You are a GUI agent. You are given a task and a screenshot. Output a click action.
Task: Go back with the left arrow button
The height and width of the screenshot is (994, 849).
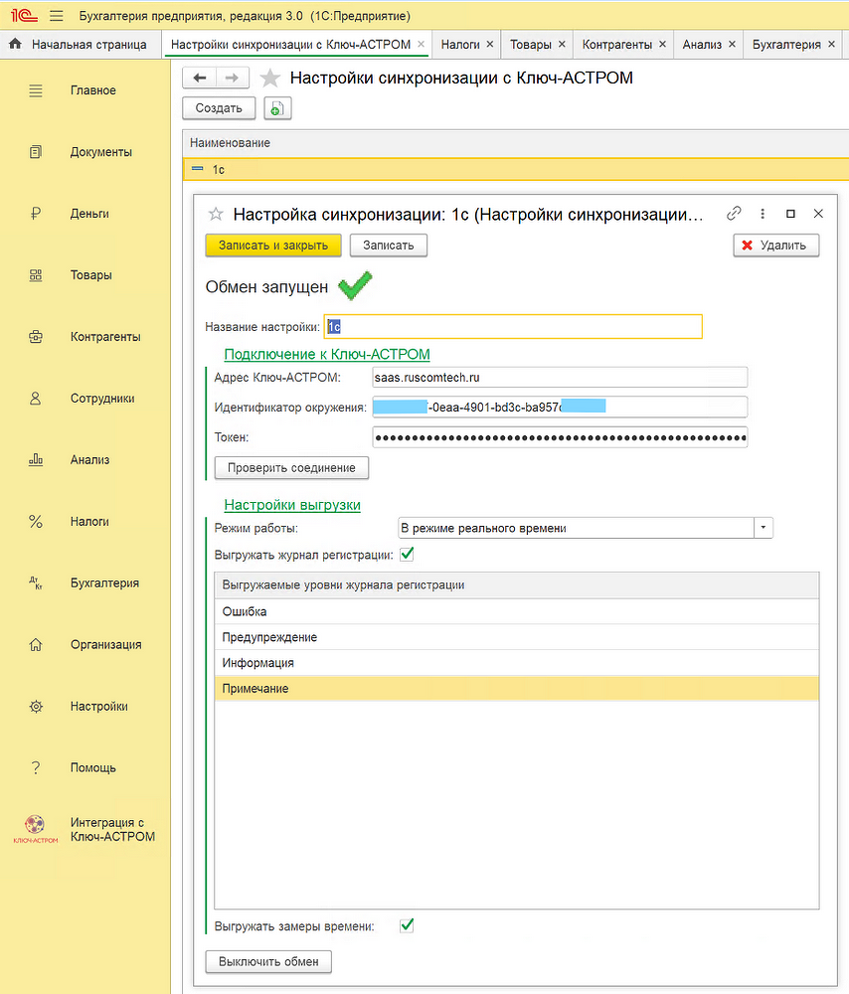pyautogui.click(x=200, y=78)
